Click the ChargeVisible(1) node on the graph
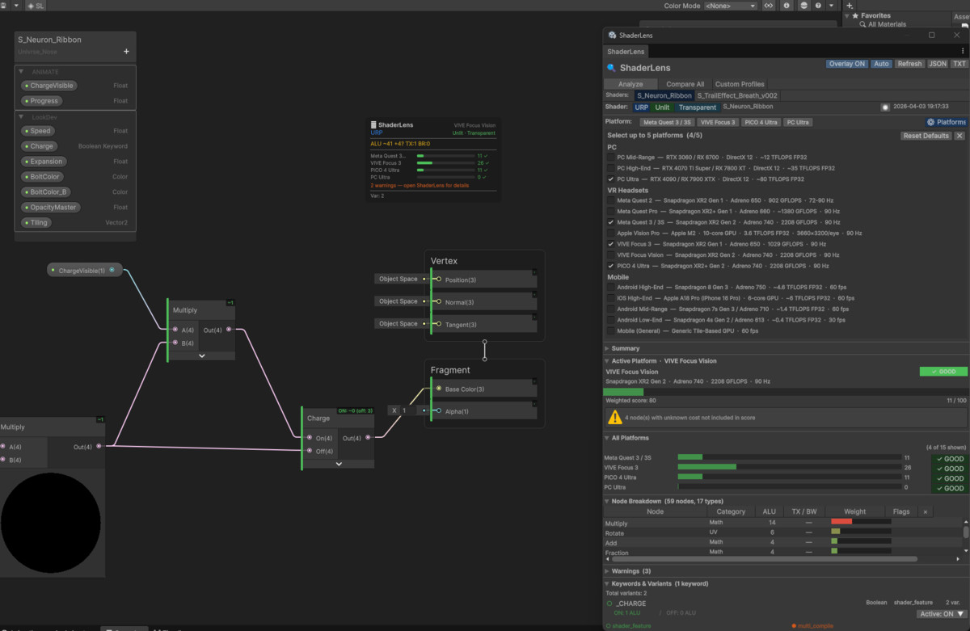970x631 pixels. [x=84, y=271]
